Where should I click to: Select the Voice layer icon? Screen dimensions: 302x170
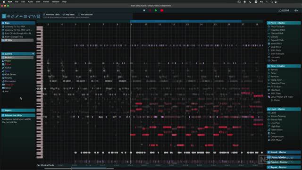pos(3,61)
